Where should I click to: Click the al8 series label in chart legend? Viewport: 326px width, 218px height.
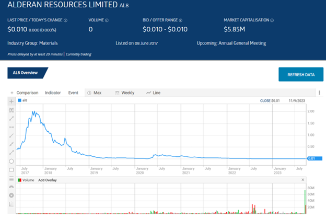[x=25, y=100]
